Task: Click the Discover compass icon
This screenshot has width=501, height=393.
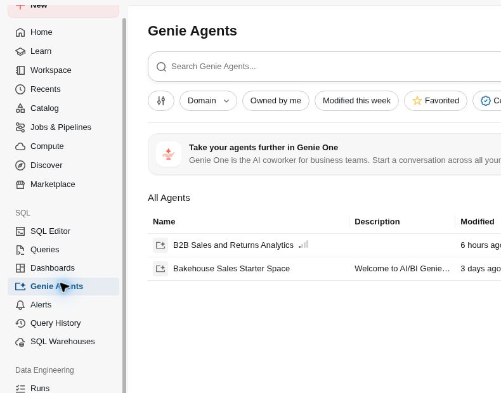Action: tap(20, 165)
